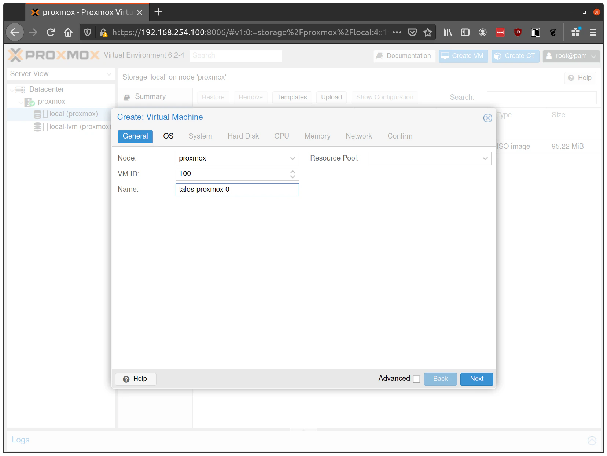Open the uBlock Origin extension
607x456 pixels.
[518, 32]
